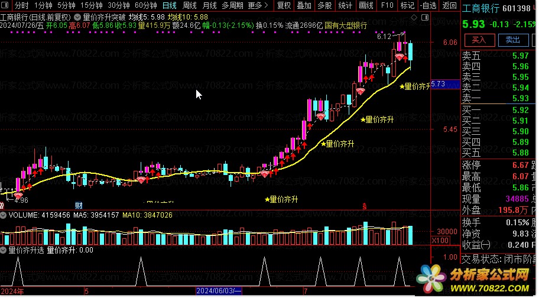Switch to 分时 intraday view

click(22, 5)
